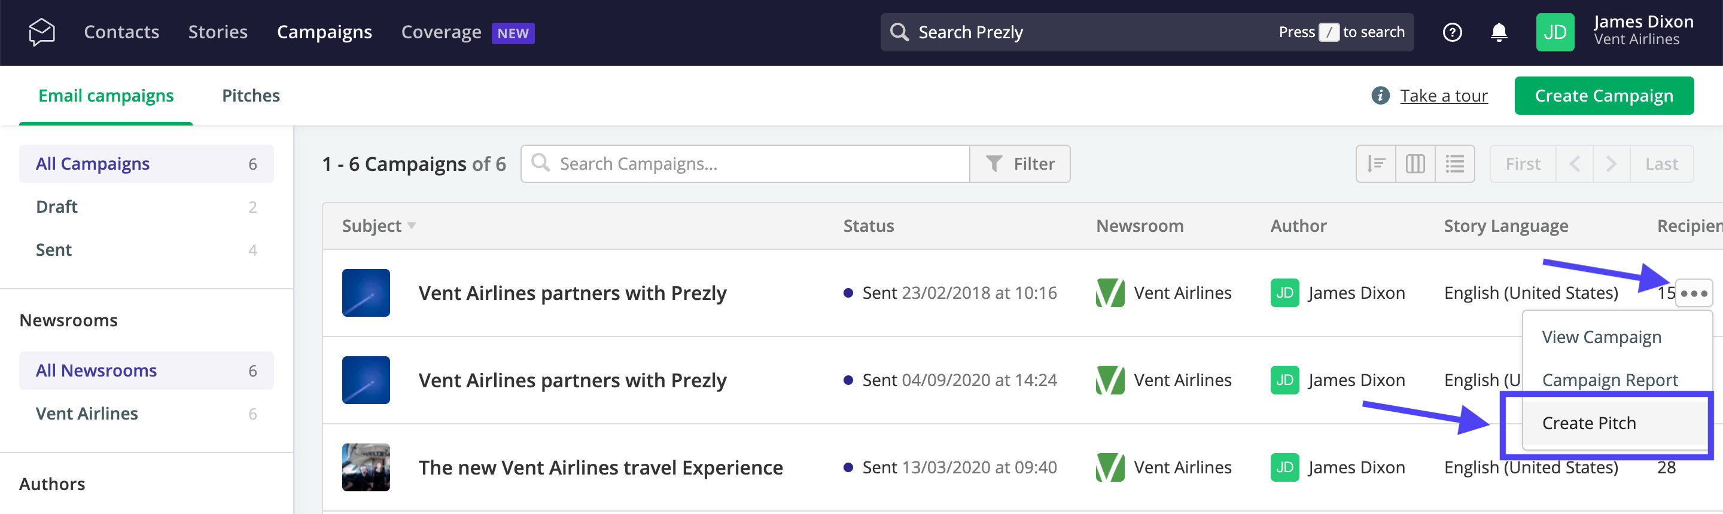Image resolution: width=1723 pixels, height=514 pixels.
Task: Click the Status column header
Action: tap(868, 226)
